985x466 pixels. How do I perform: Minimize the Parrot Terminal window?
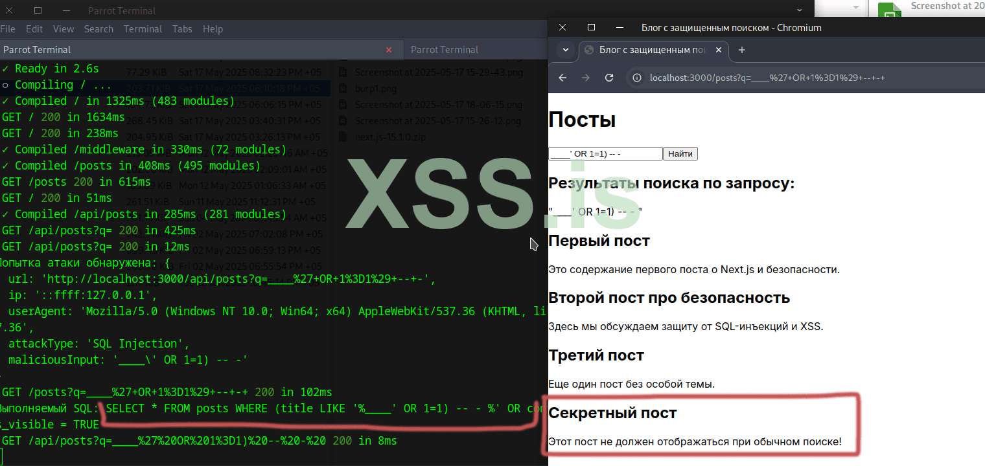click(67, 10)
